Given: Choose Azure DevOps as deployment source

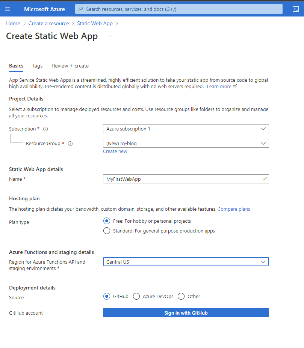Looking at the screenshot, I should coord(136,297).
